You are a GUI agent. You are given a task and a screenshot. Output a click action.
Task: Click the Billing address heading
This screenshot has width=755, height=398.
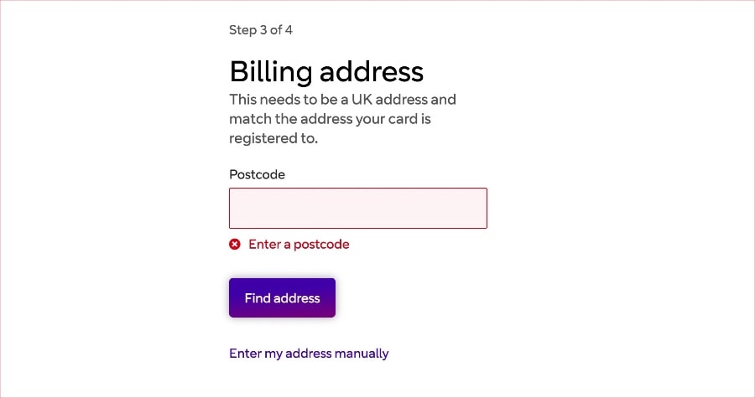click(x=326, y=71)
